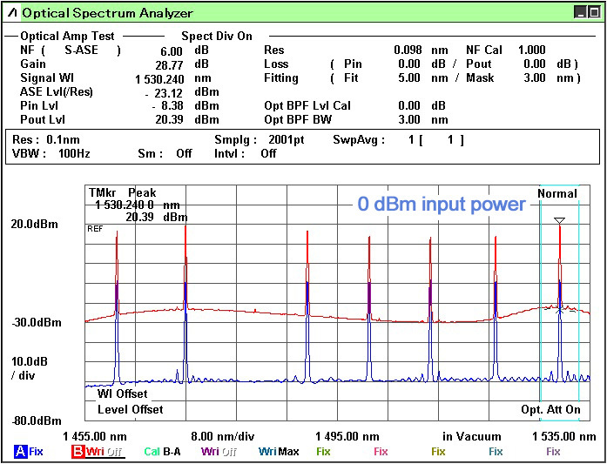Select trace A Fix indicator
607x464 pixels.
click(29, 452)
